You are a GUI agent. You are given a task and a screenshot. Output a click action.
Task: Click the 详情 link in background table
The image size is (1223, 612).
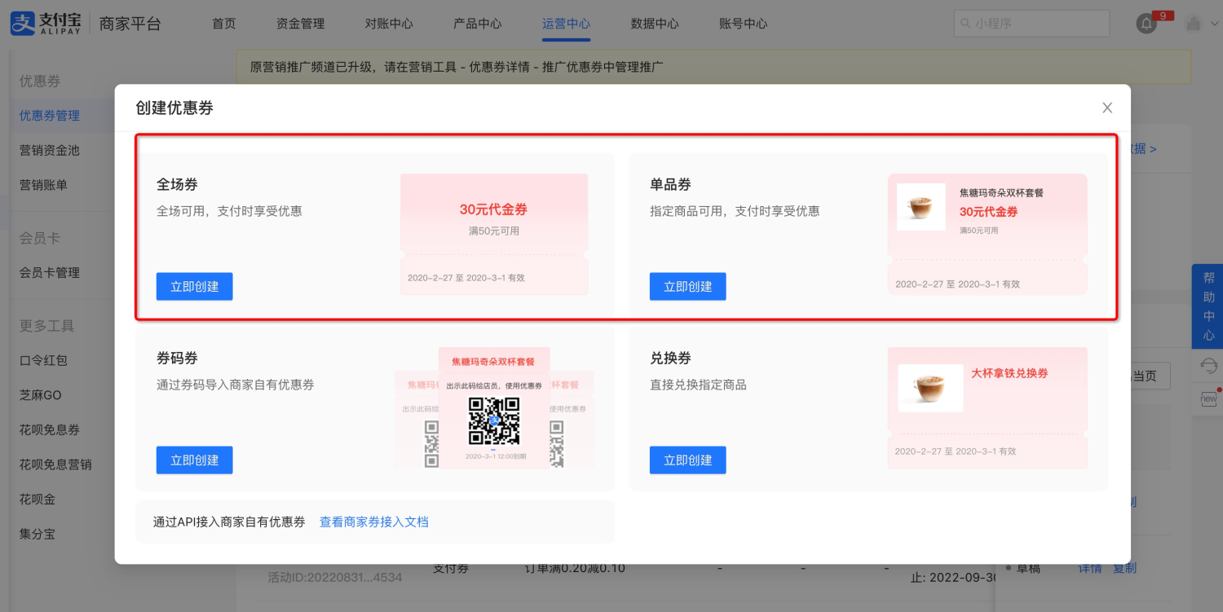coord(1090,568)
